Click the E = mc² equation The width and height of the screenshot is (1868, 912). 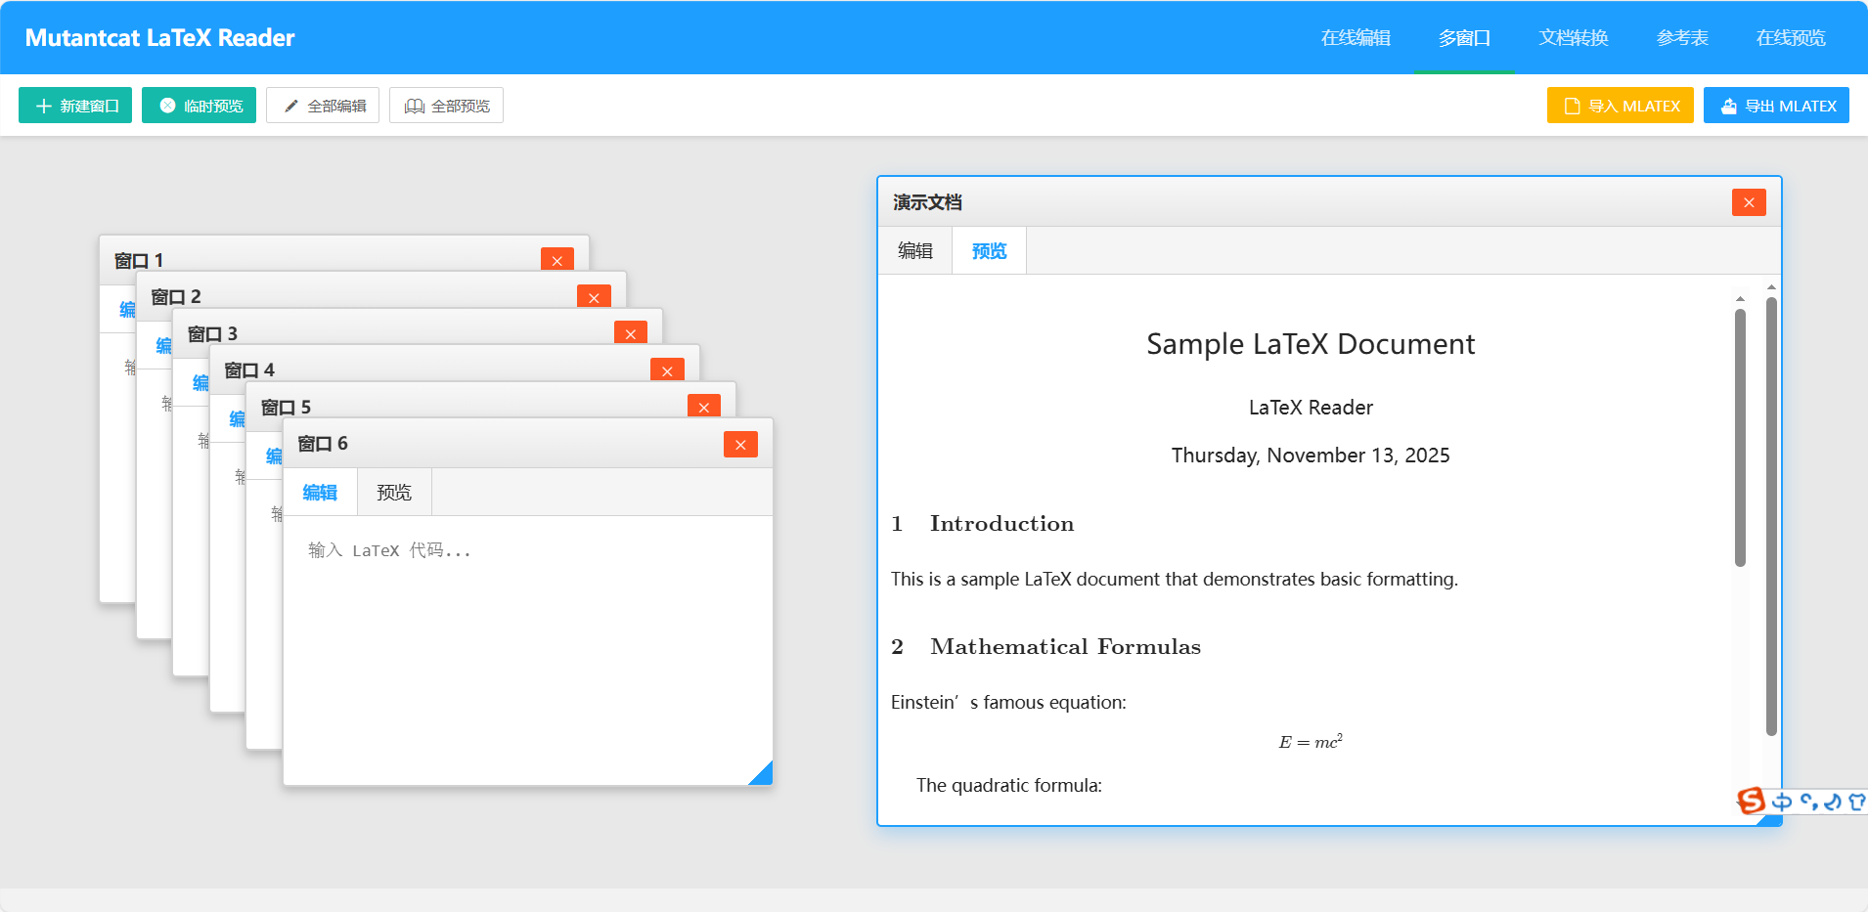1311,742
